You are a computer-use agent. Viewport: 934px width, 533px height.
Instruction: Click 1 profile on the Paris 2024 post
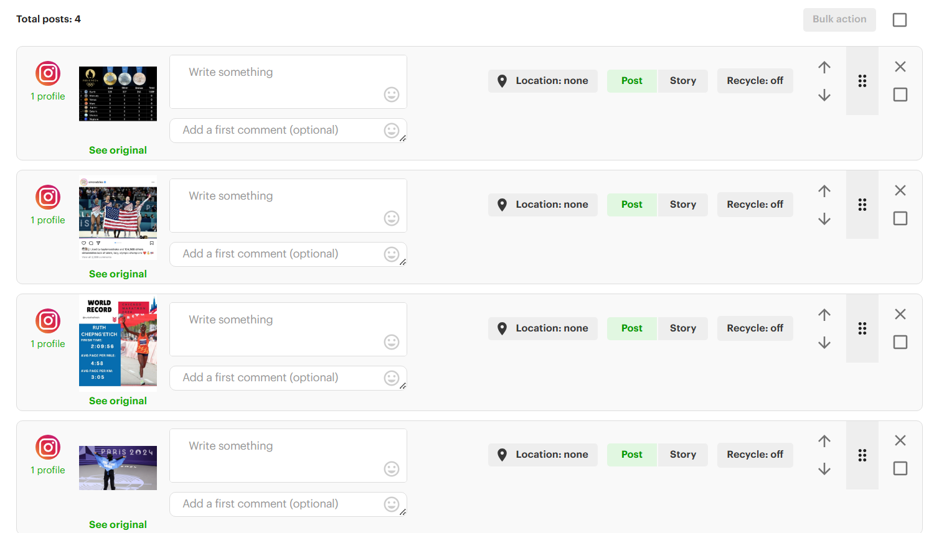(x=48, y=470)
